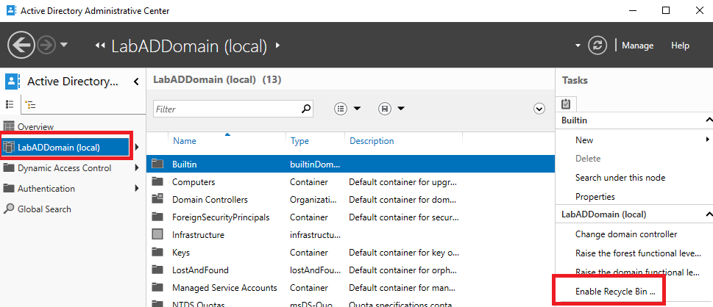
Task: Switch navigation pane to tree view
Action: coord(29,105)
